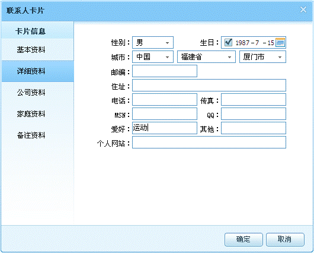Image resolution: width=314 pixels, height=253 pixels.
Task: Click the QQ number field
Action: (x=254, y=114)
